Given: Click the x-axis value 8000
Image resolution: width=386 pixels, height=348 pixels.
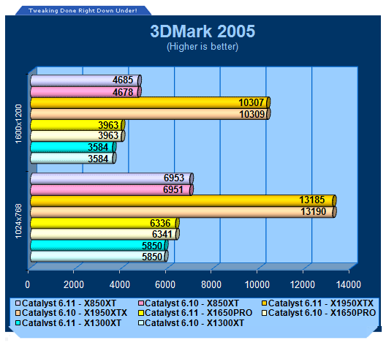Looking at the screenshot, I should click(x=211, y=284).
